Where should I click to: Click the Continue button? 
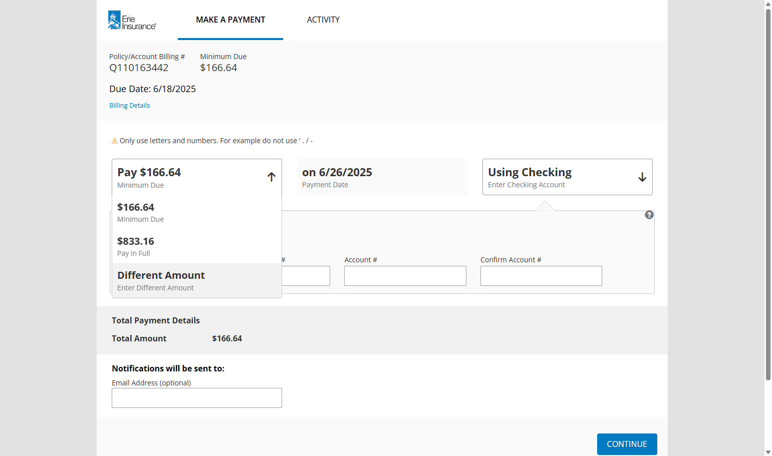click(627, 444)
